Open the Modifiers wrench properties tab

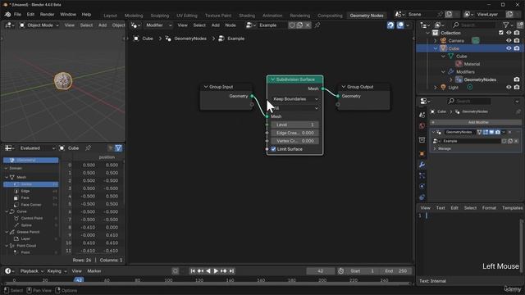coord(422,164)
